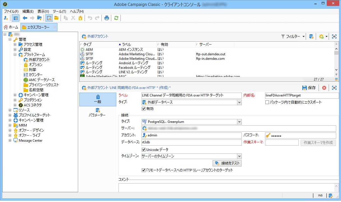Click the server field gear icon
Viewport: 341px width, 202px height.
tap(145, 128)
